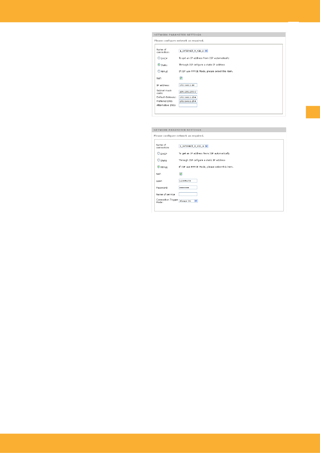Click the orange tab on the right page edge
320x453 pixels.
coord(313,112)
